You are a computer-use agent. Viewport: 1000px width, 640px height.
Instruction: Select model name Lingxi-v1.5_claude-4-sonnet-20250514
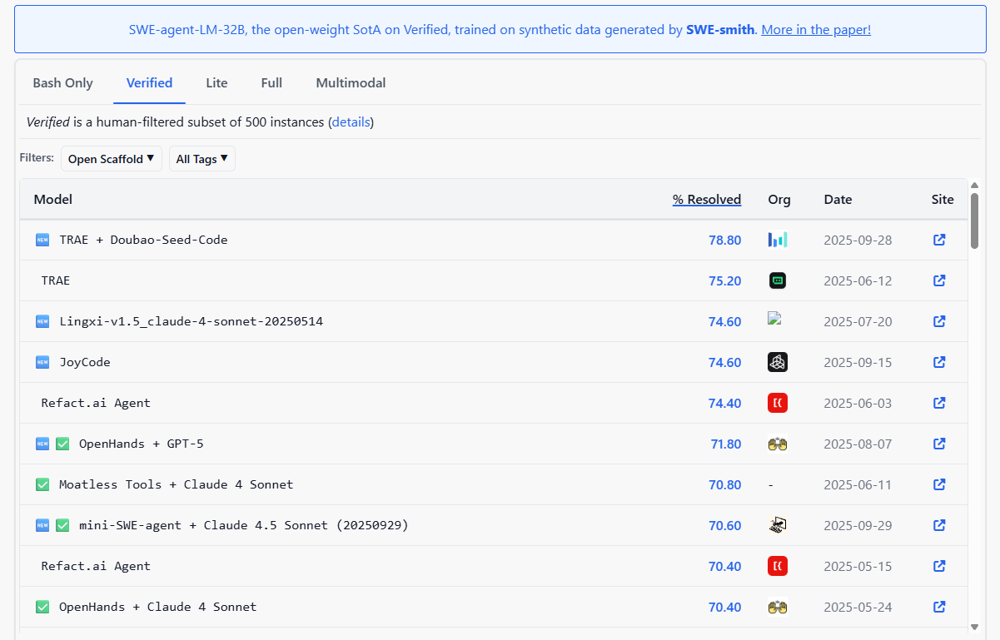(191, 321)
